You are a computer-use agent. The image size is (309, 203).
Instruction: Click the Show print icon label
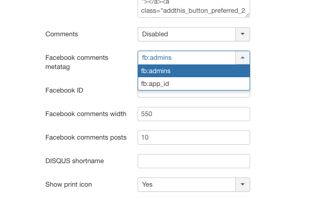(69, 185)
